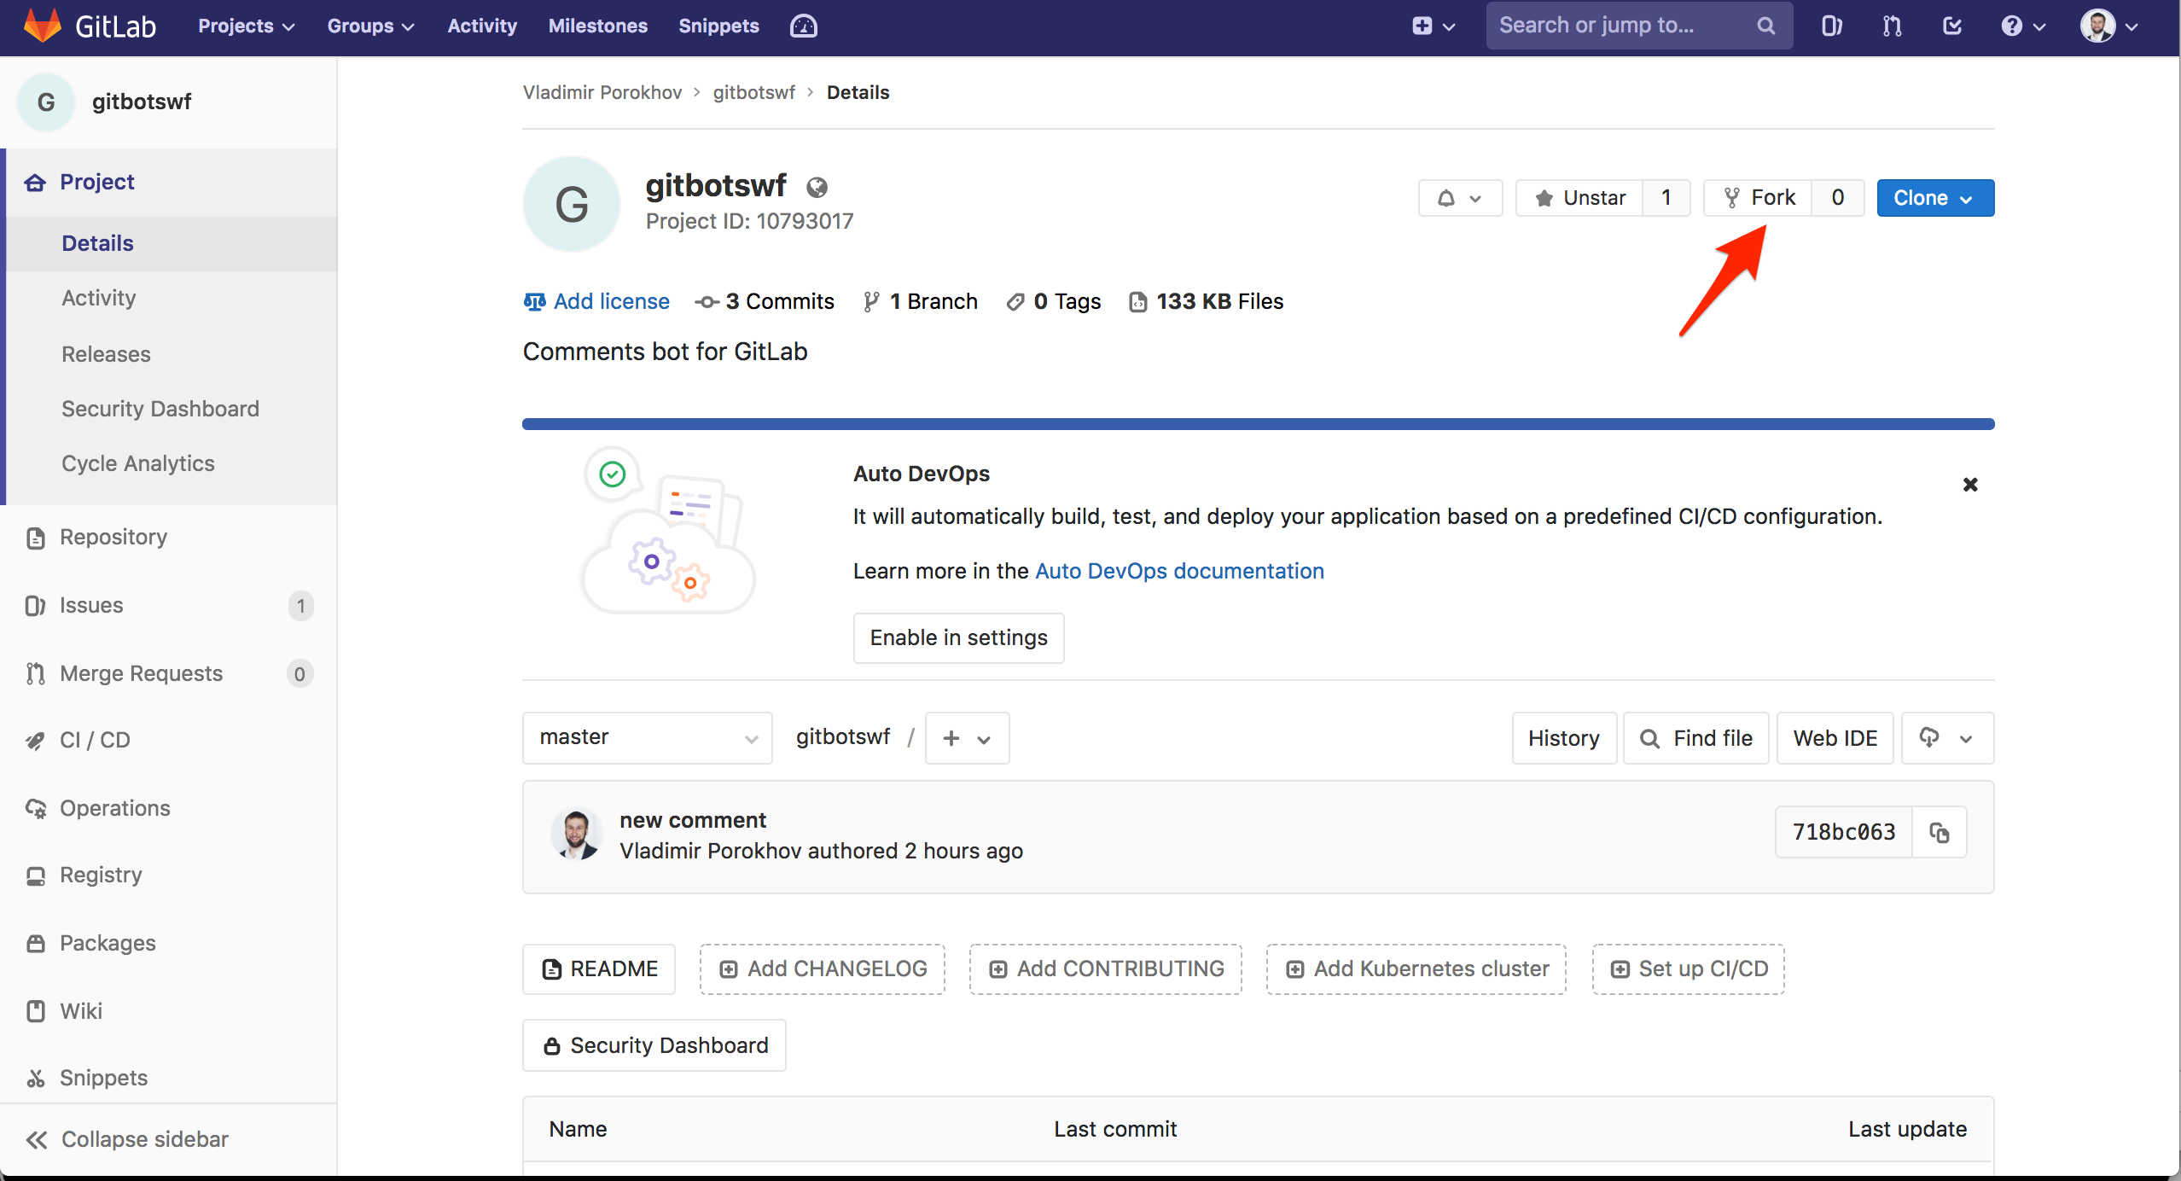2181x1181 pixels.
Task: Click the Issues icon in sidebar
Action: click(x=37, y=605)
